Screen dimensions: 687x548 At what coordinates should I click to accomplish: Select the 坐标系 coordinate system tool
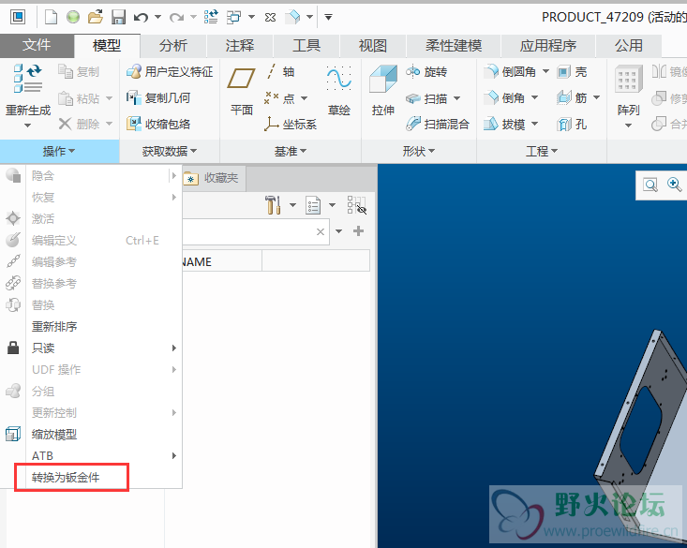tap(290, 125)
